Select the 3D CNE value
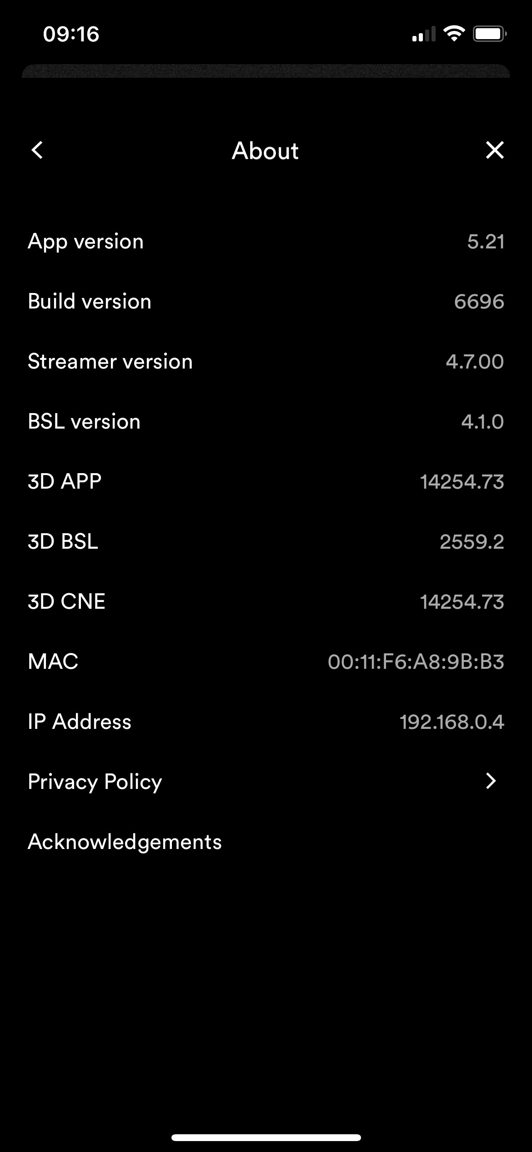Viewport: 532px width, 1152px height. (x=462, y=602)
